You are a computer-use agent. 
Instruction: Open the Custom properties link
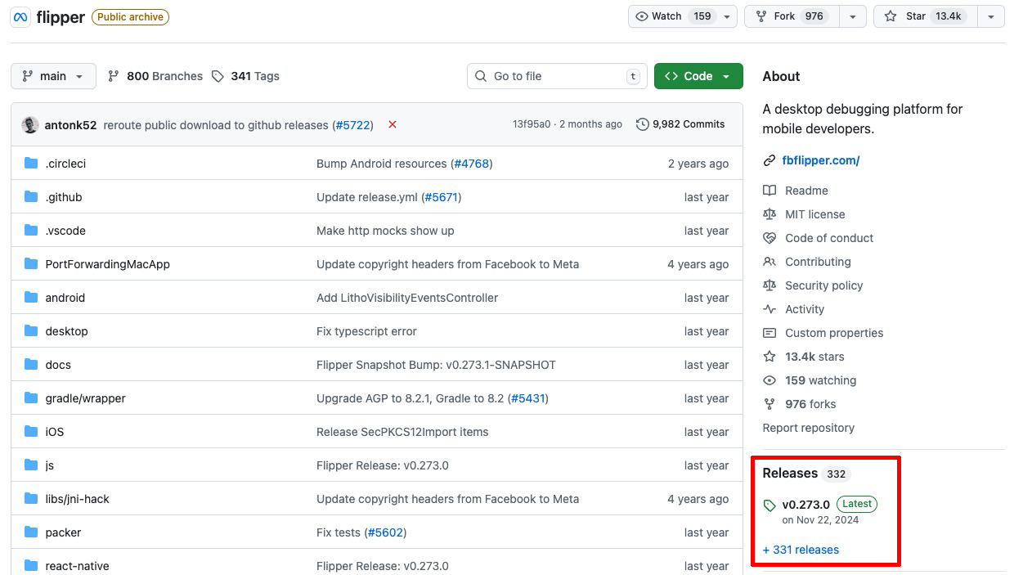834,333
